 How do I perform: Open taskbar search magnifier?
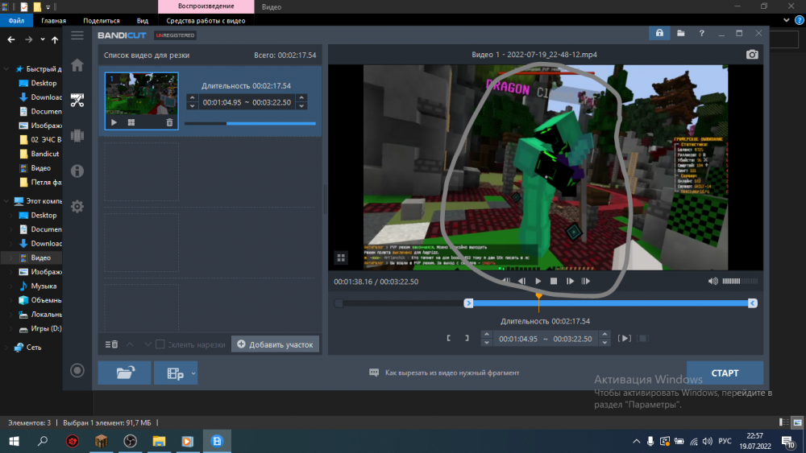tap(43, 441)
